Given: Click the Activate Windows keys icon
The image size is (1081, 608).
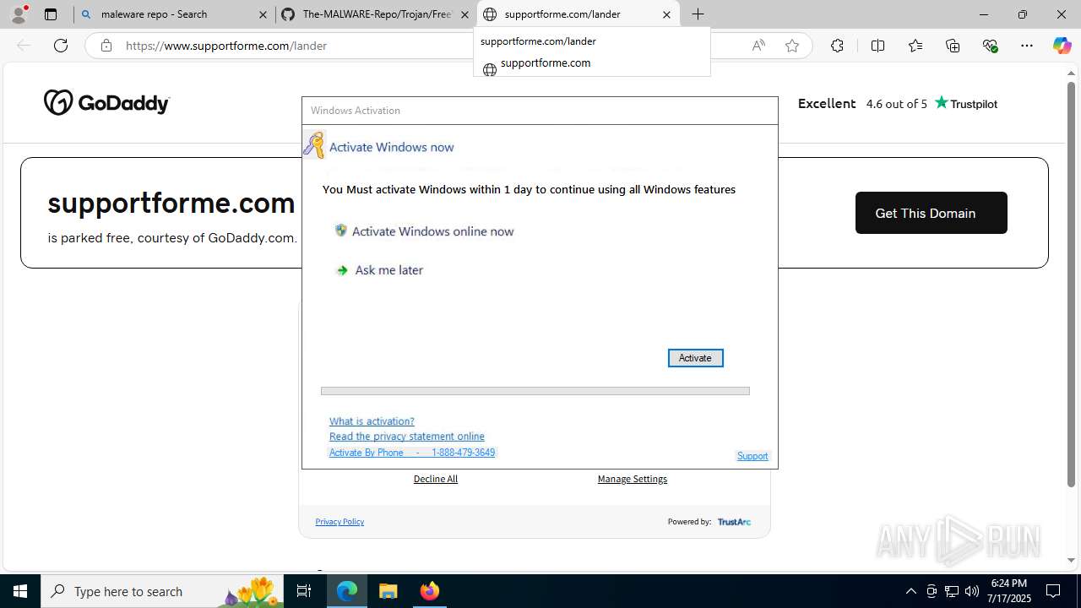Looking at the screenshot, I should 314,145.
